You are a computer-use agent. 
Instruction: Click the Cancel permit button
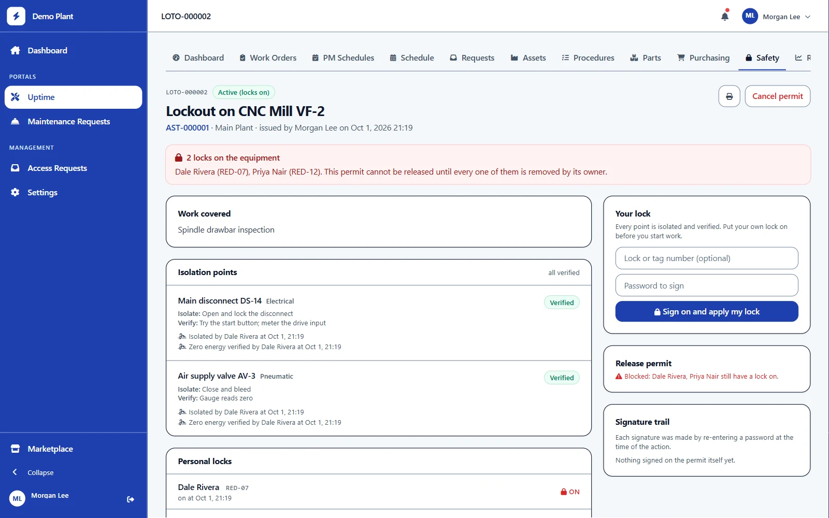pos(778,96)
